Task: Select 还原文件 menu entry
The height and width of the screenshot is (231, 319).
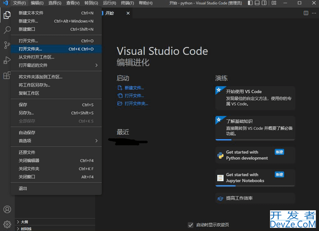Action: click(56, 152)
